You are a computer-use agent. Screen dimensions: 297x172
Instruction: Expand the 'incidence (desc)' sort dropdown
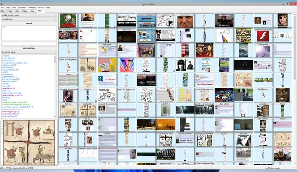29,52
